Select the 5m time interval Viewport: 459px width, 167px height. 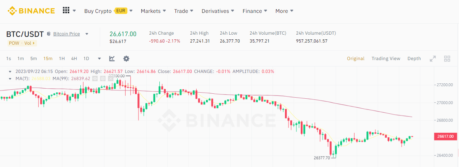(x=33, y=59)
